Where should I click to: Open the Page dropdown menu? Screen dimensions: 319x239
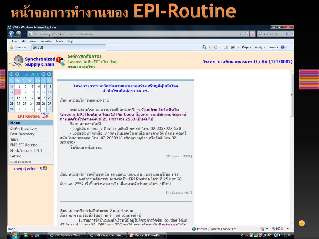[246, 47]
